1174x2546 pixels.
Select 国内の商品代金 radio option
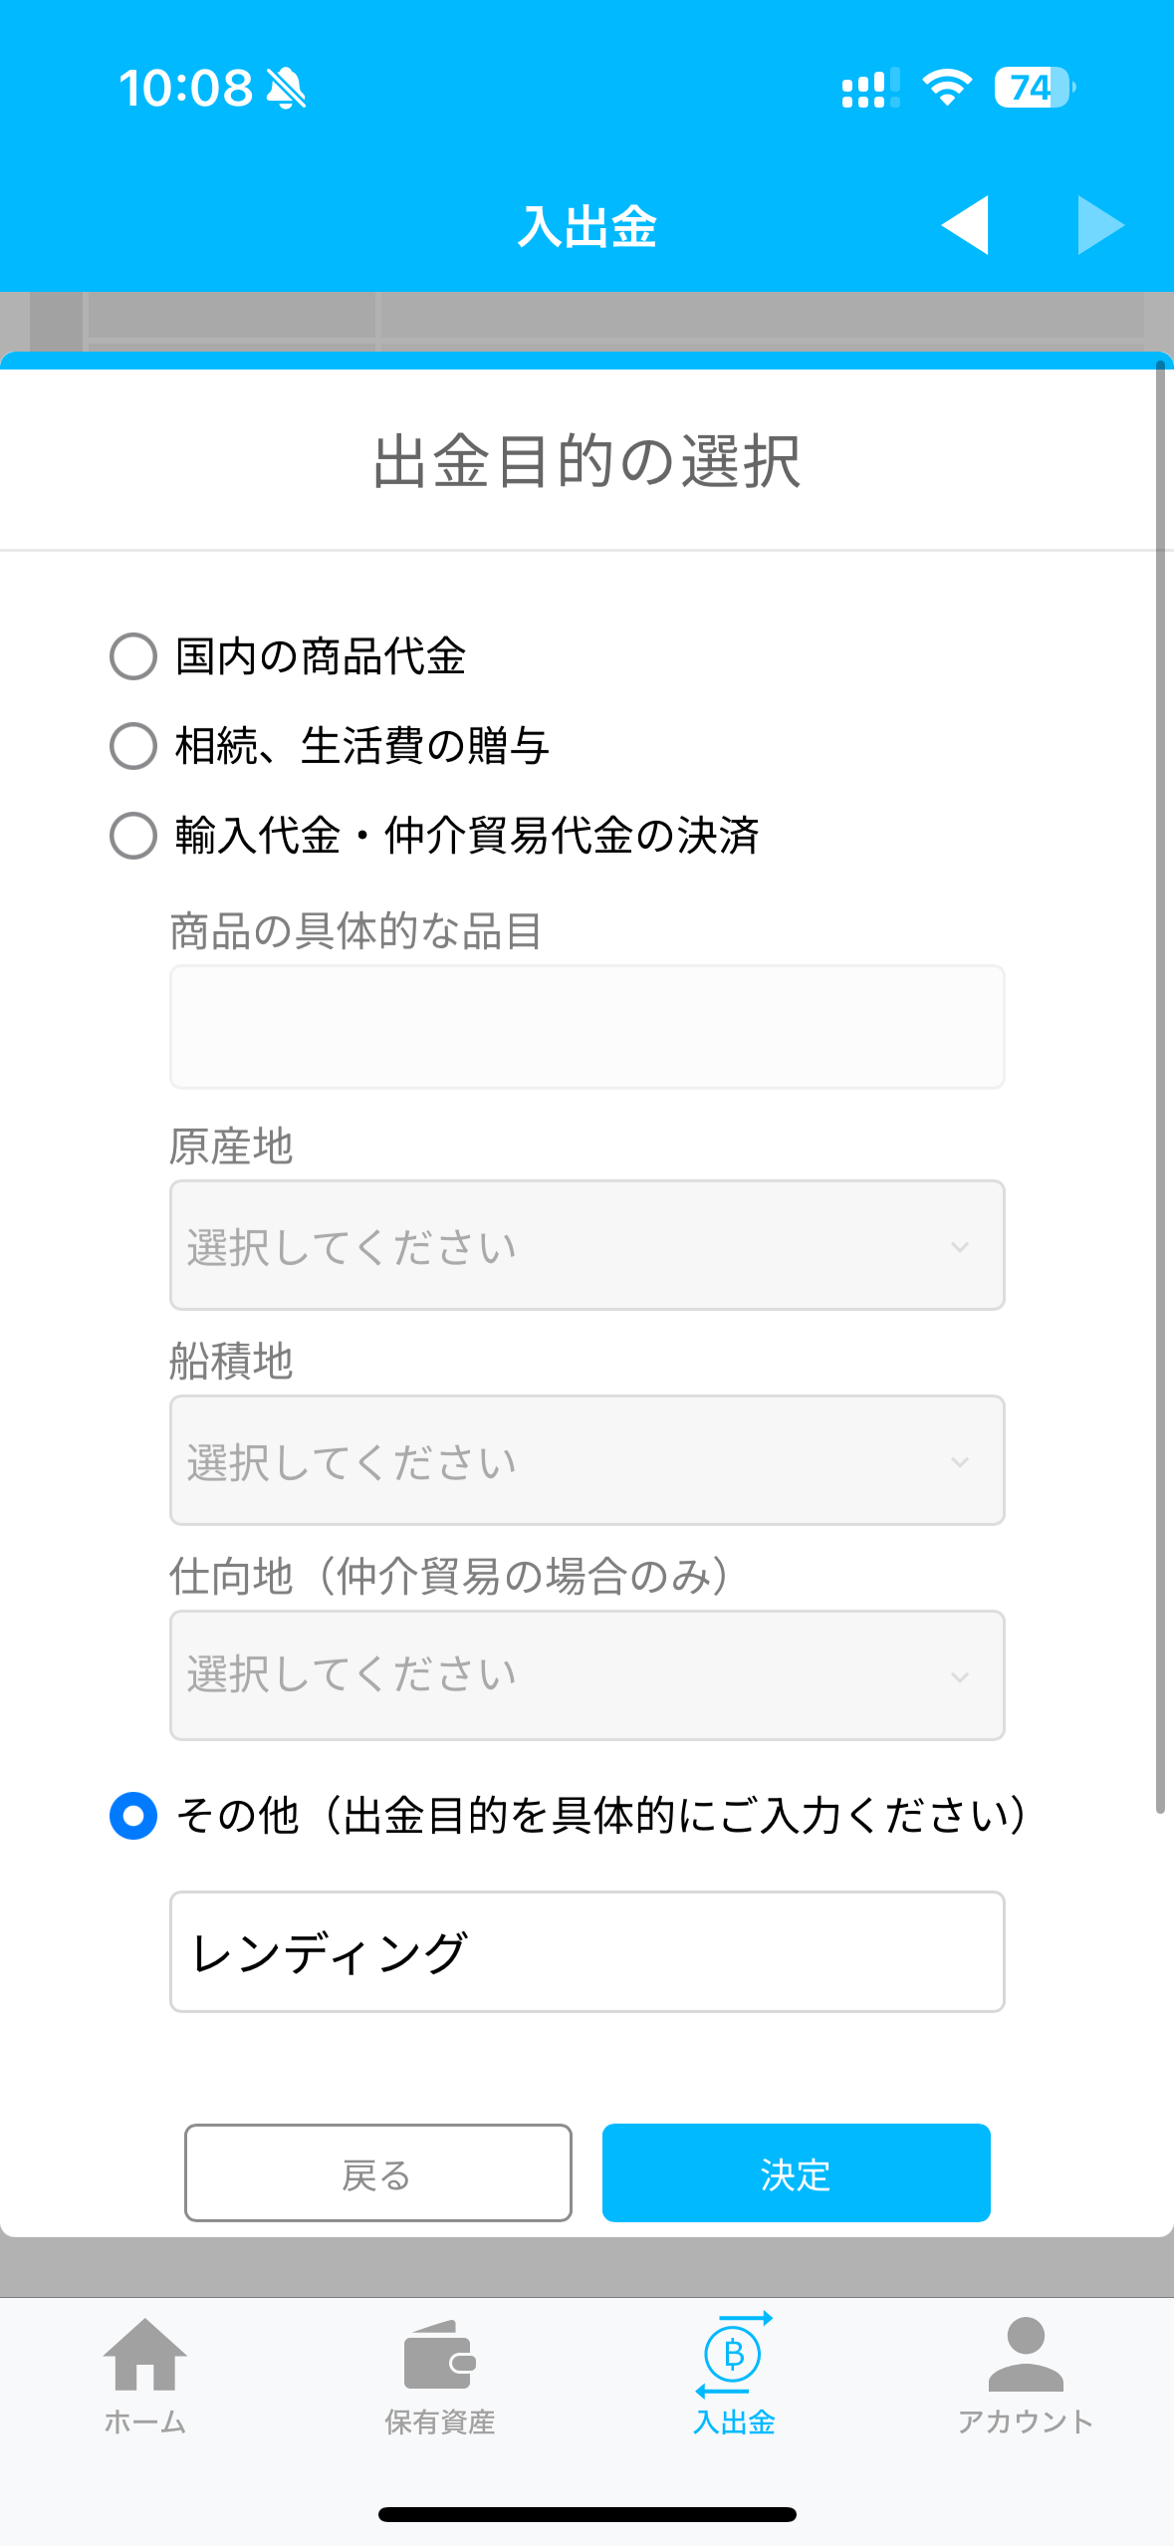133,656
